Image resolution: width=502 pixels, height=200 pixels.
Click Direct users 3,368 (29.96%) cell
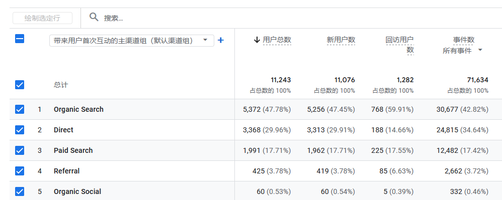click(267, 130)
